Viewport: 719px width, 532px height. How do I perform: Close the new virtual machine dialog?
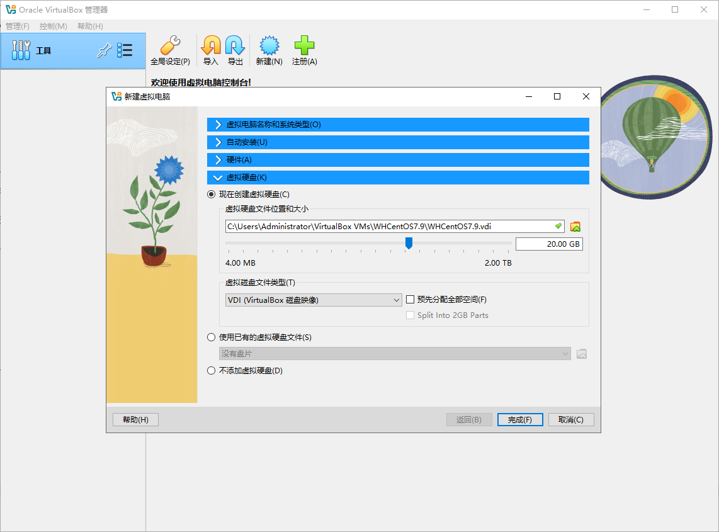click(x=586, y=96)
